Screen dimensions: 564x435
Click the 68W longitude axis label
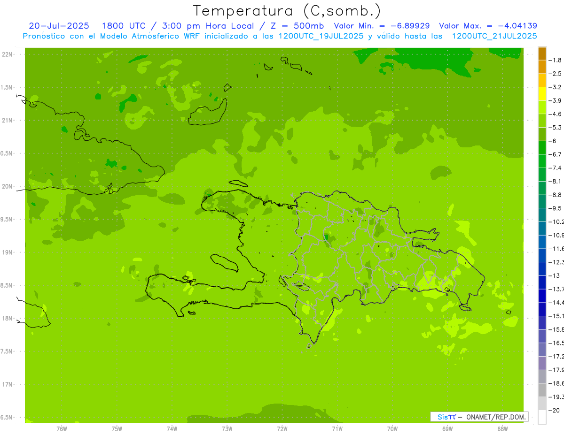502,428
